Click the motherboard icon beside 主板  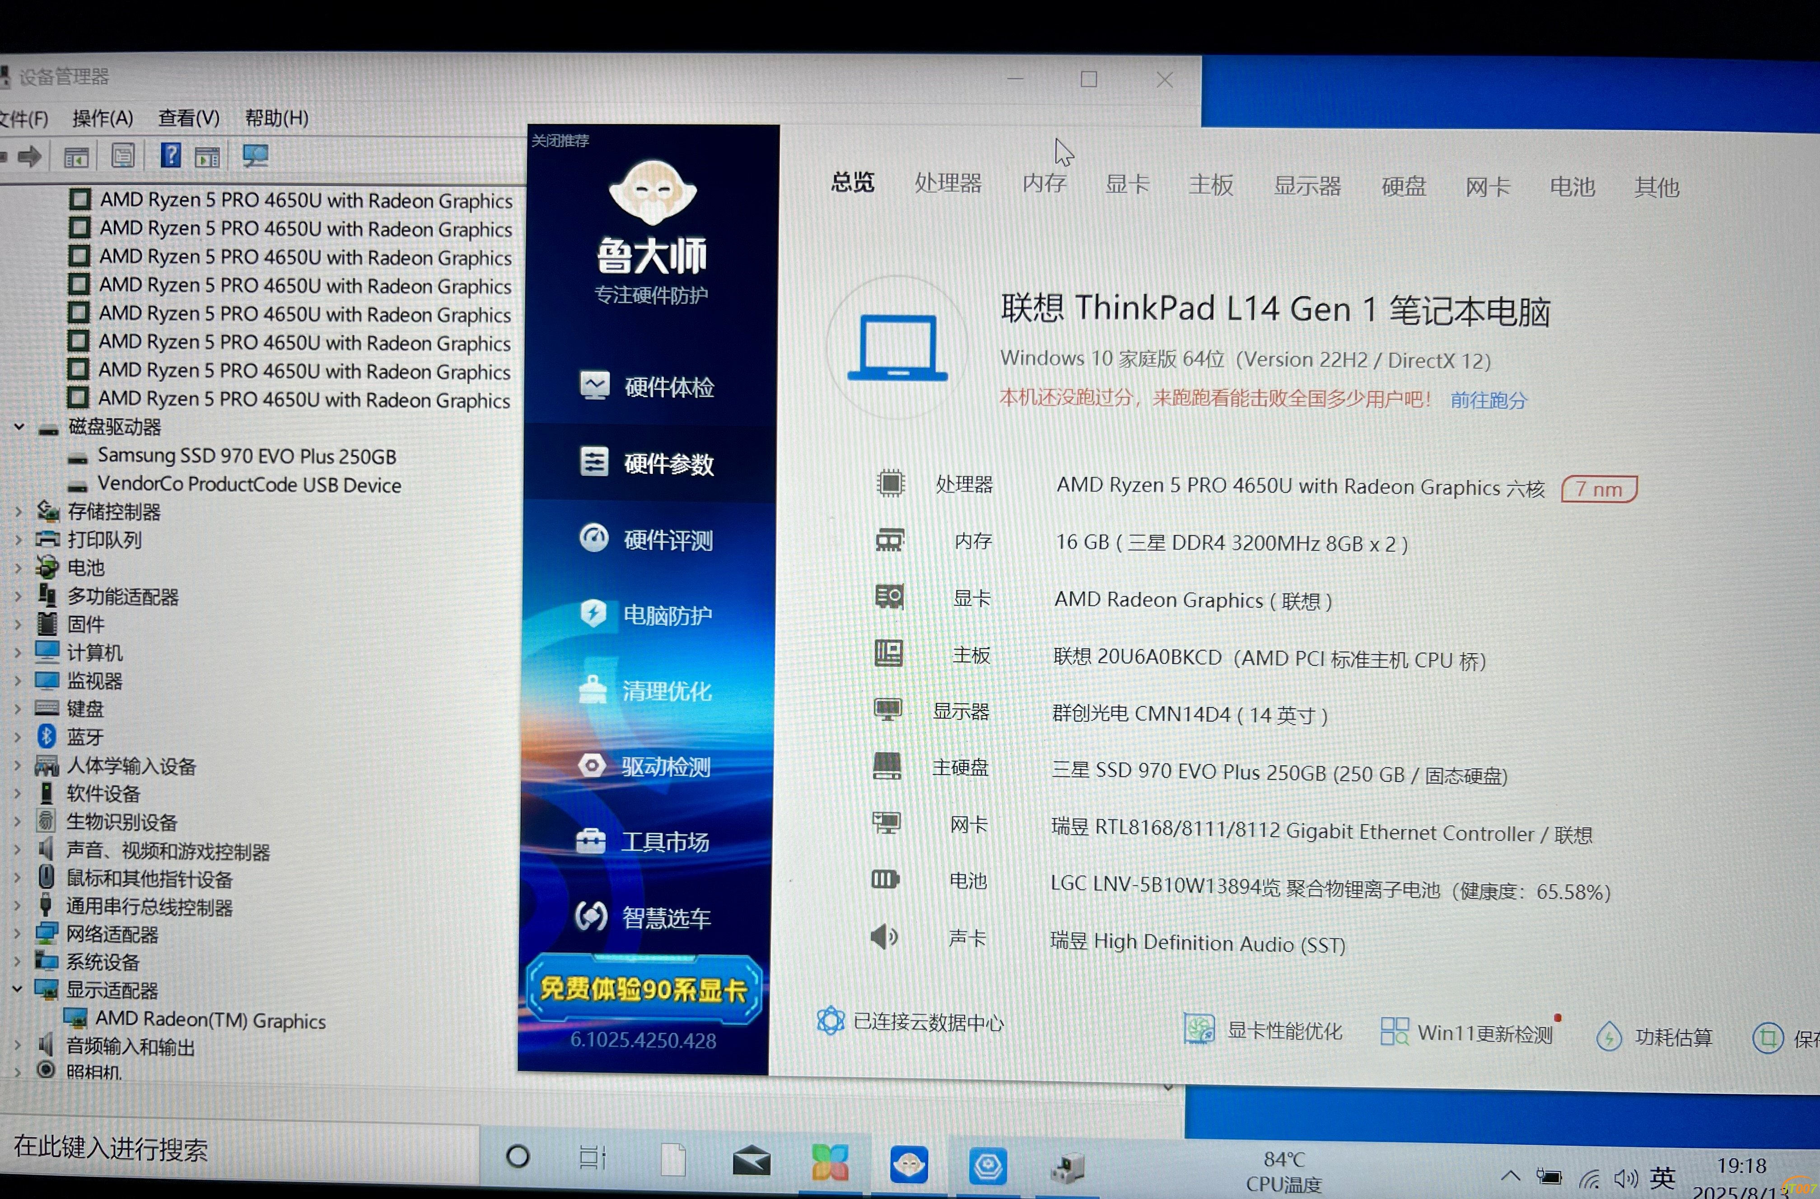[888, 653]
